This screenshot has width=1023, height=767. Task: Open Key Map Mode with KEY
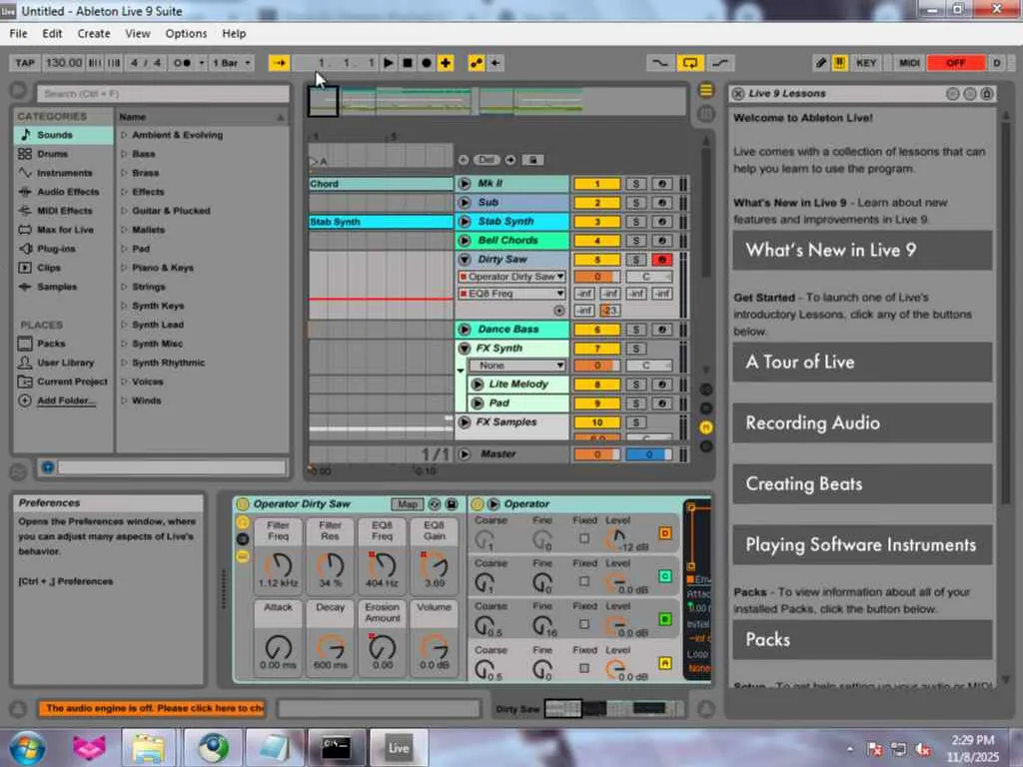point(866,63)
